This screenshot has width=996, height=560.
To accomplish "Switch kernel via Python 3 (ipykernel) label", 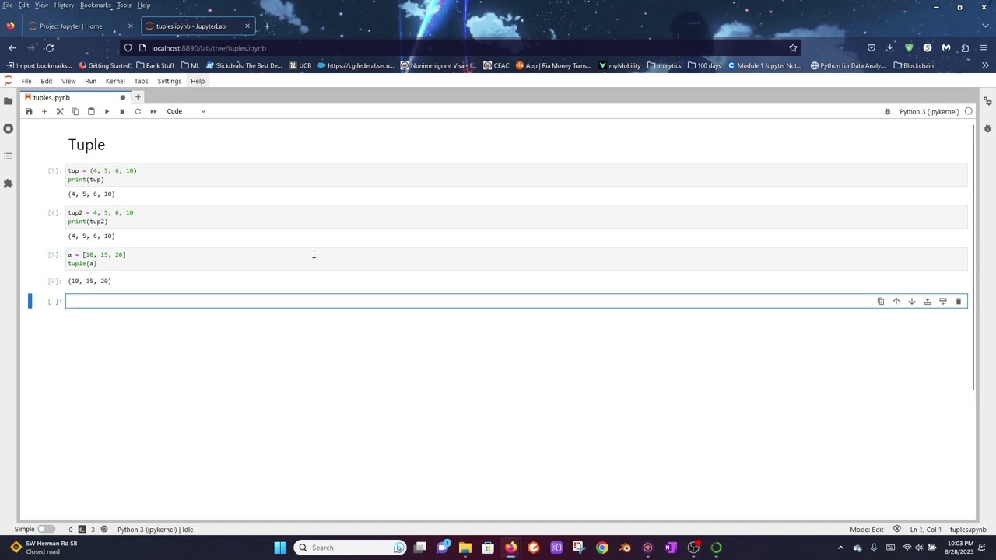I will tap(929, 111).
